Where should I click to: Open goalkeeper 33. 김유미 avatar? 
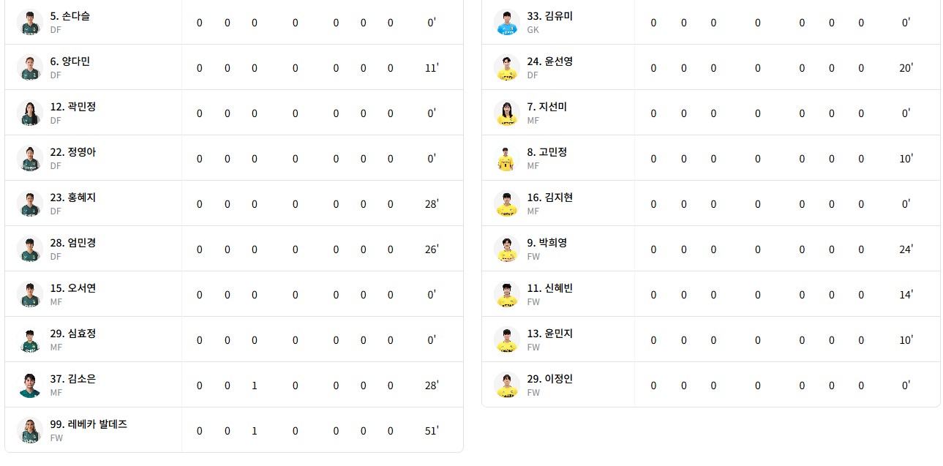[506, 22]
